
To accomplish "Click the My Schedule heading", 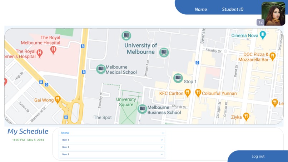I will point(28,131).
